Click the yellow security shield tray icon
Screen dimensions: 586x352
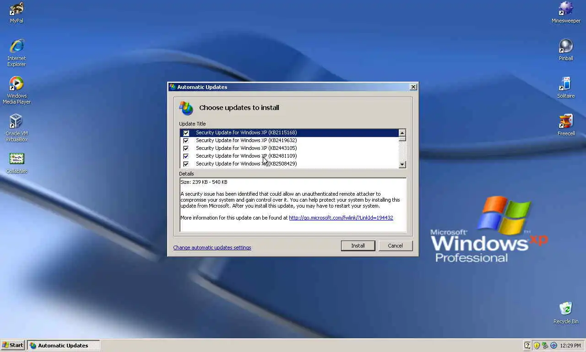[x=537, y=345]
